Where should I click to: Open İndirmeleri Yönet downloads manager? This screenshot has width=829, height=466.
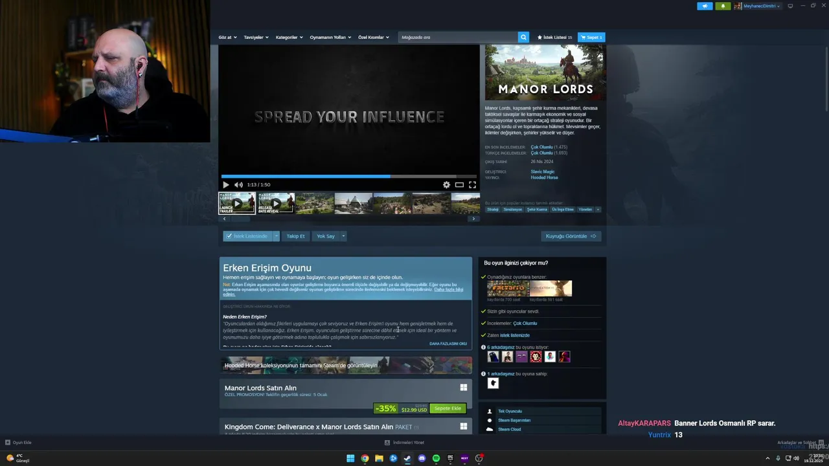(404, 443)
